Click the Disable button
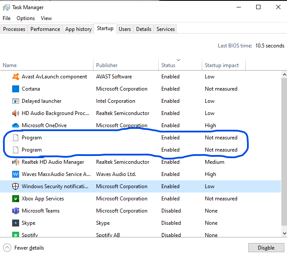The height and width of the screenshot is (257, 287). pyautogui.click(x=266, y=248)
